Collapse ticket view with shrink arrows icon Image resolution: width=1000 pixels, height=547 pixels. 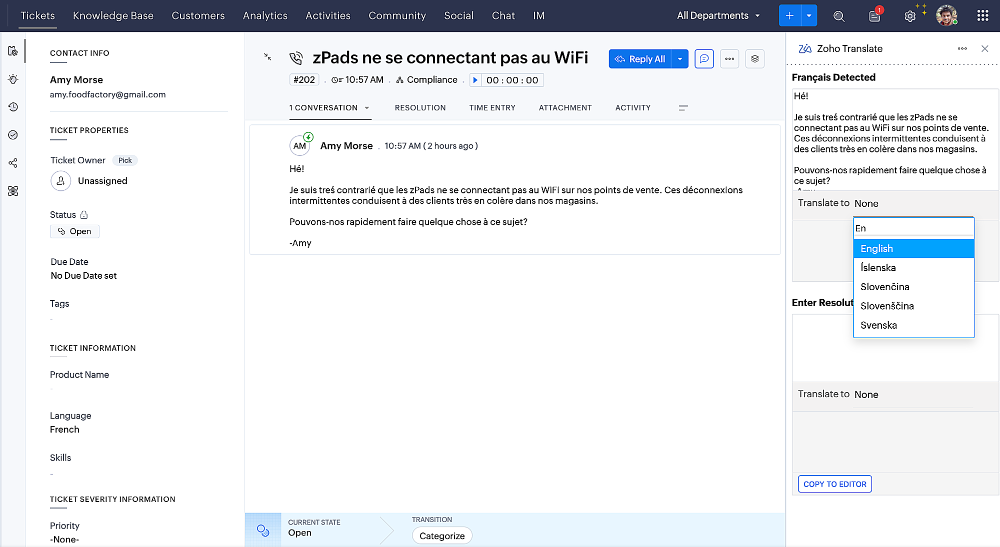[267, 57]
